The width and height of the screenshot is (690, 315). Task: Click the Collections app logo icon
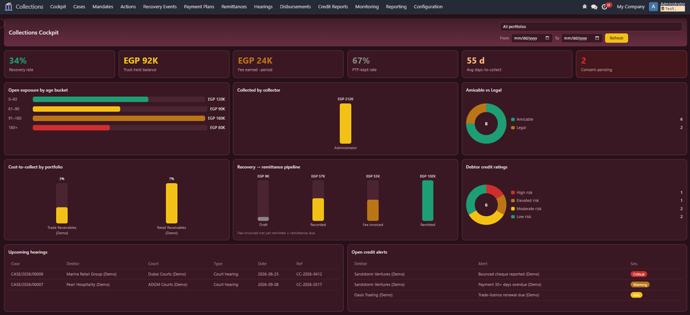pos(8,7)
